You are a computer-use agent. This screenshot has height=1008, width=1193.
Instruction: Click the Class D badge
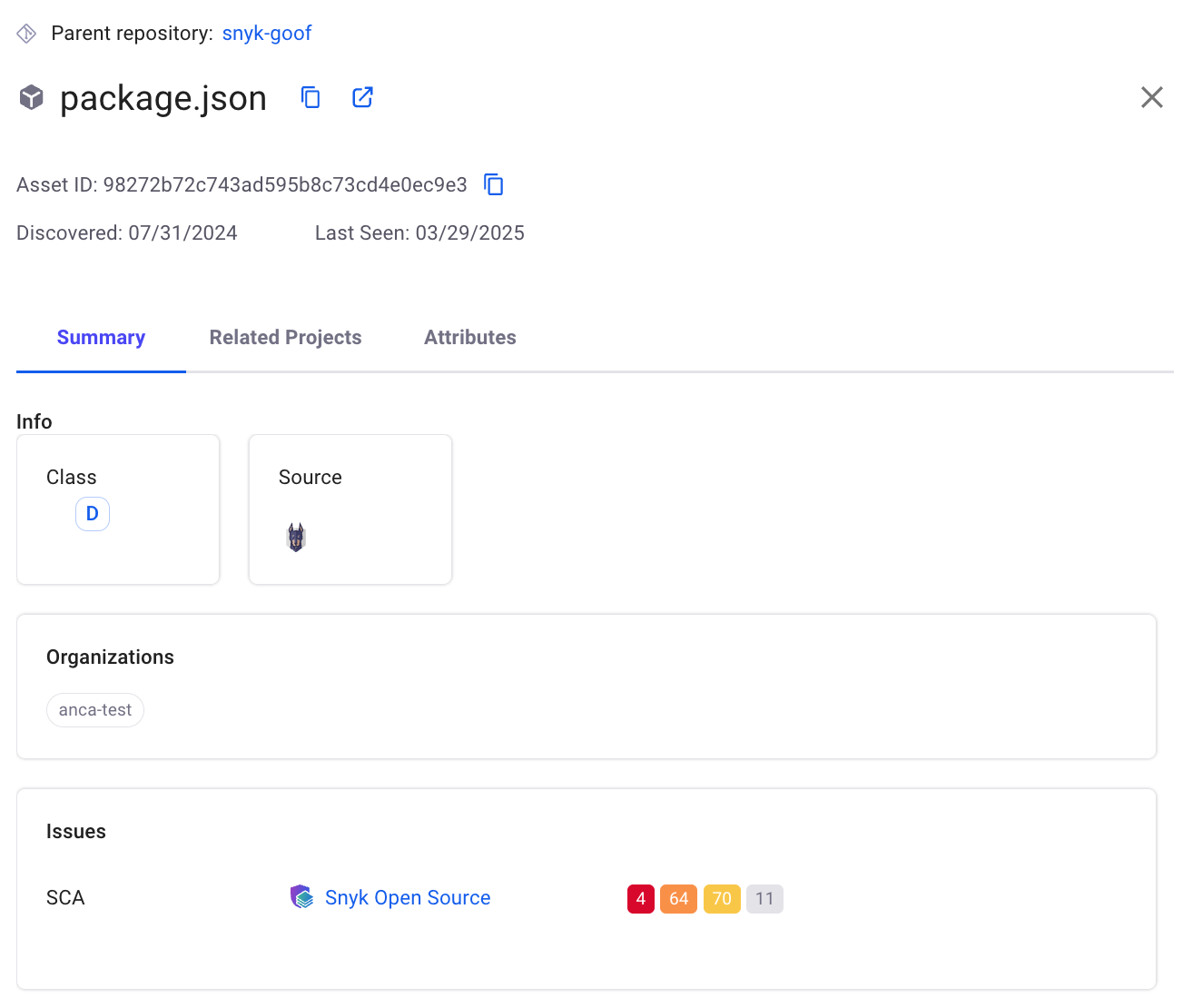pyautogui.click(x=92, y=513)
